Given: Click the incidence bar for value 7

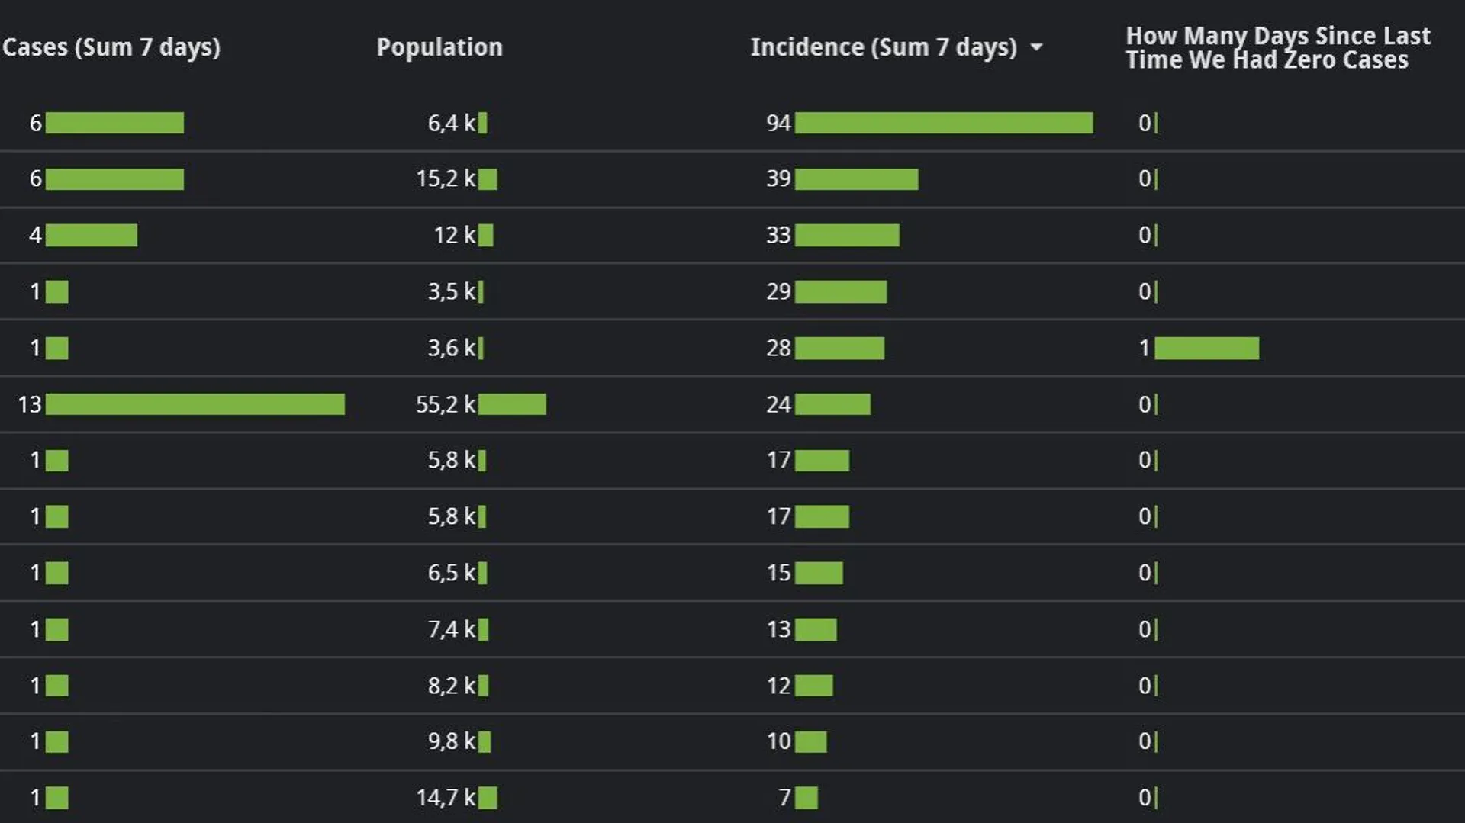Looking at the screenshot, I should click(807, 798).
